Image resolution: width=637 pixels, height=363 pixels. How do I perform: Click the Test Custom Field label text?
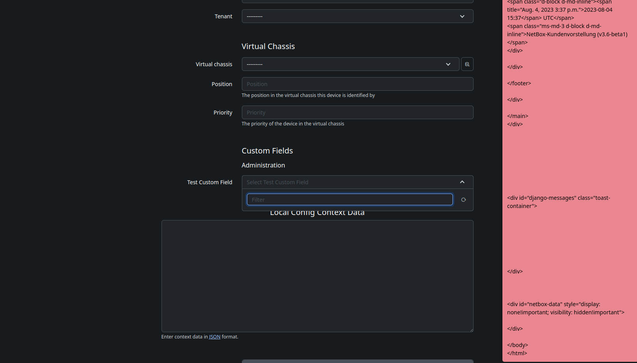209,182
